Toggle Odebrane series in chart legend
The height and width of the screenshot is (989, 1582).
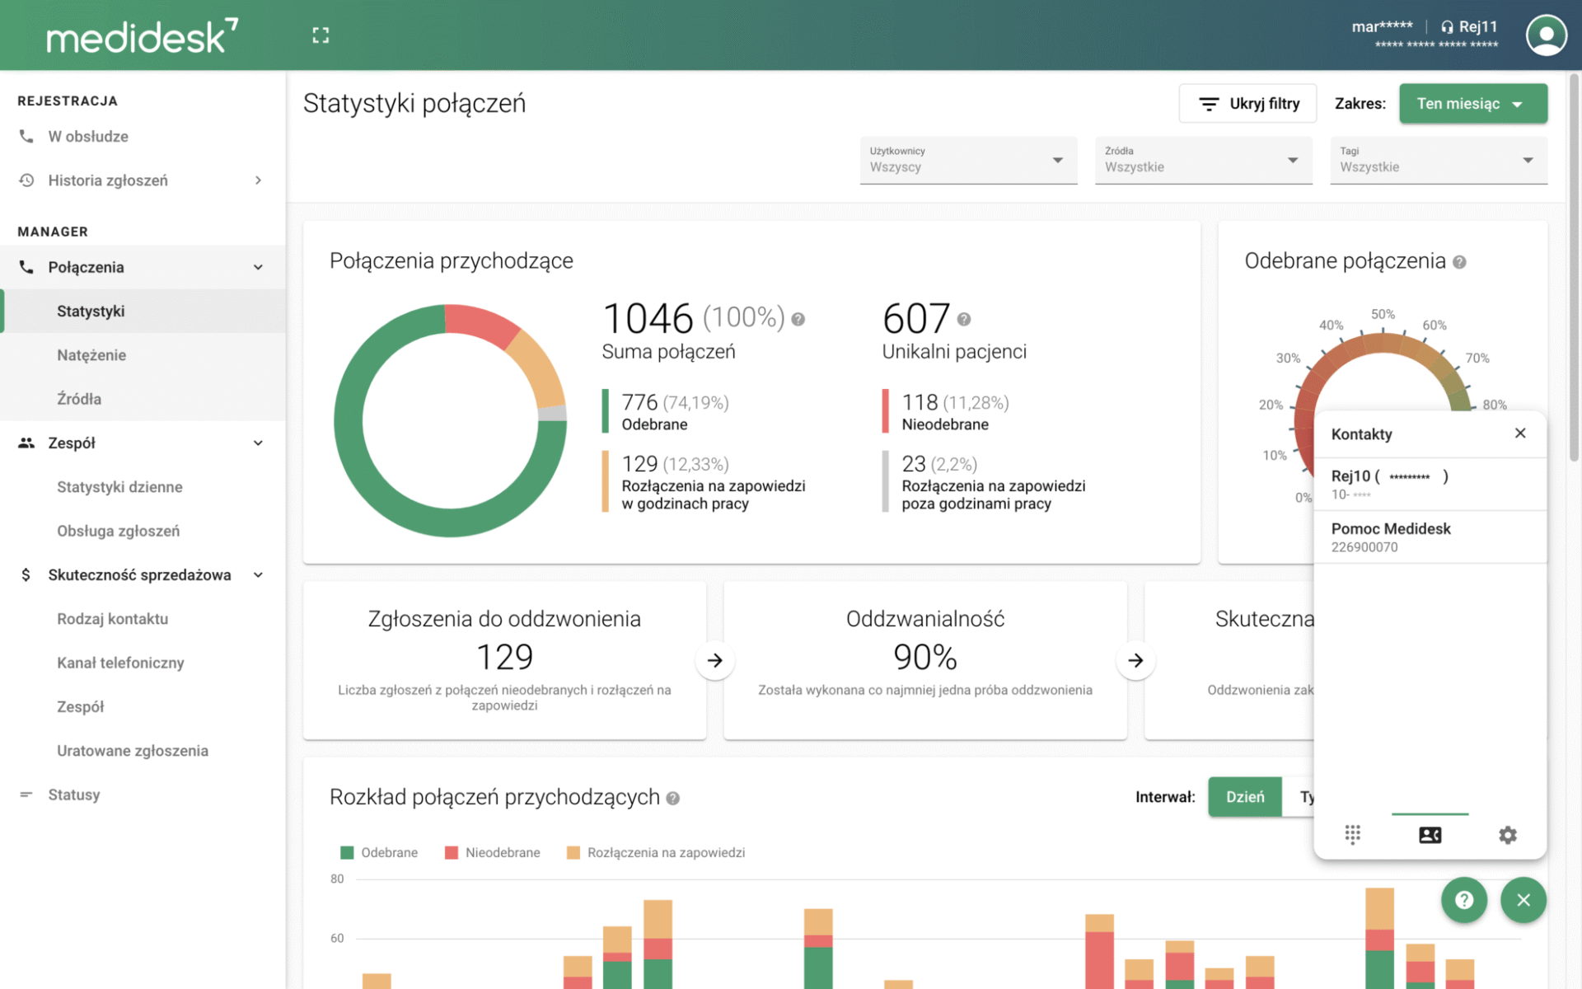click(x=379, y=852)
